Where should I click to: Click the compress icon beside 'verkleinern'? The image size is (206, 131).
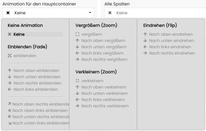[77, 81]
